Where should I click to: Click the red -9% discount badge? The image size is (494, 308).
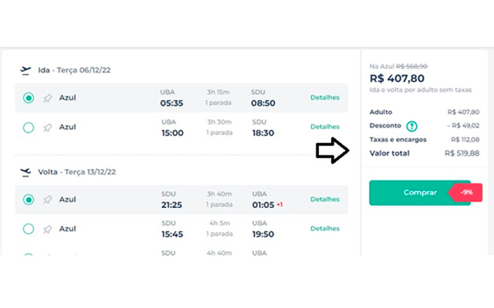coord(466,192)
